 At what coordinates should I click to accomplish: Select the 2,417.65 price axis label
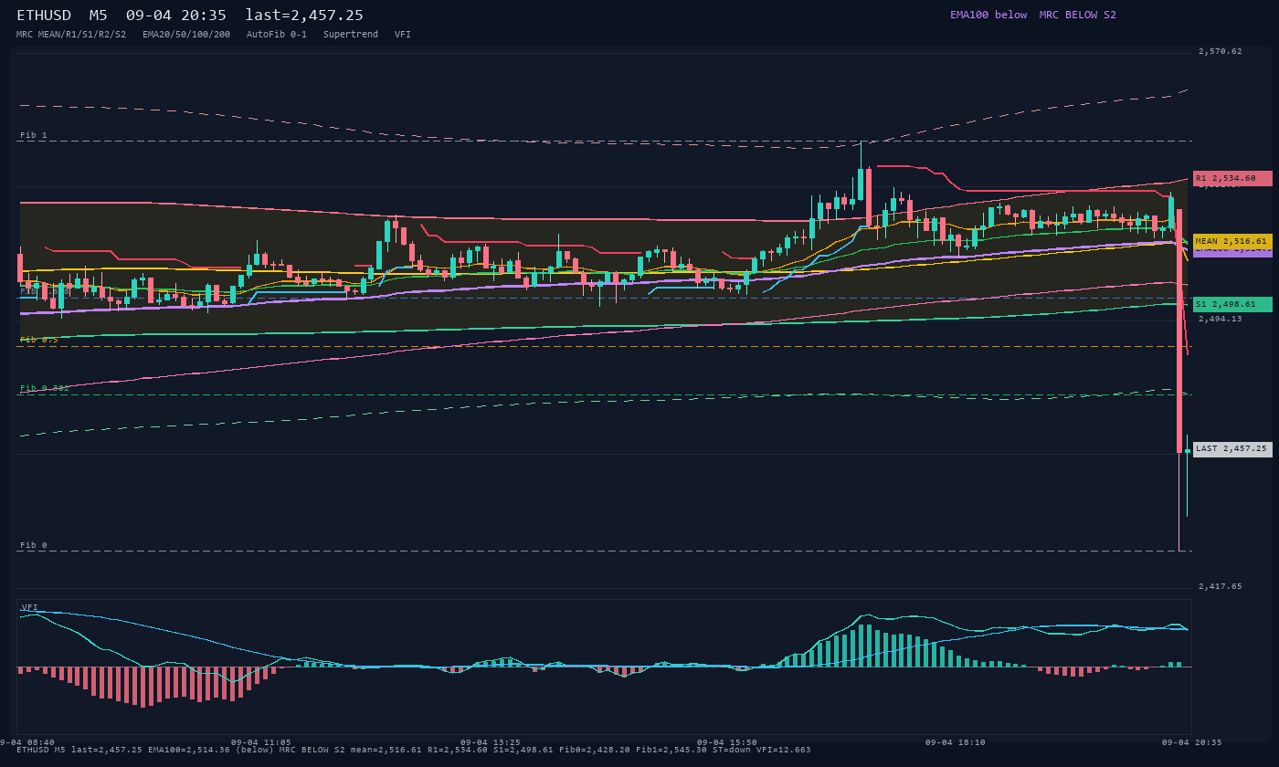pos(1221,586)
